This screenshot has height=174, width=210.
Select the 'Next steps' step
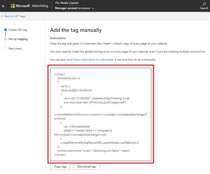tap(15, 49)
